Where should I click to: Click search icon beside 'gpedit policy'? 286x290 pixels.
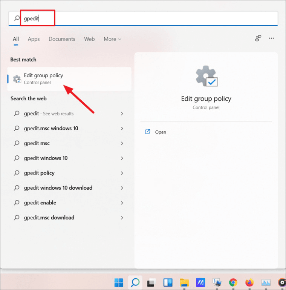17,173
